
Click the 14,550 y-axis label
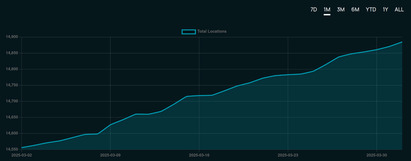pos(12,149)
